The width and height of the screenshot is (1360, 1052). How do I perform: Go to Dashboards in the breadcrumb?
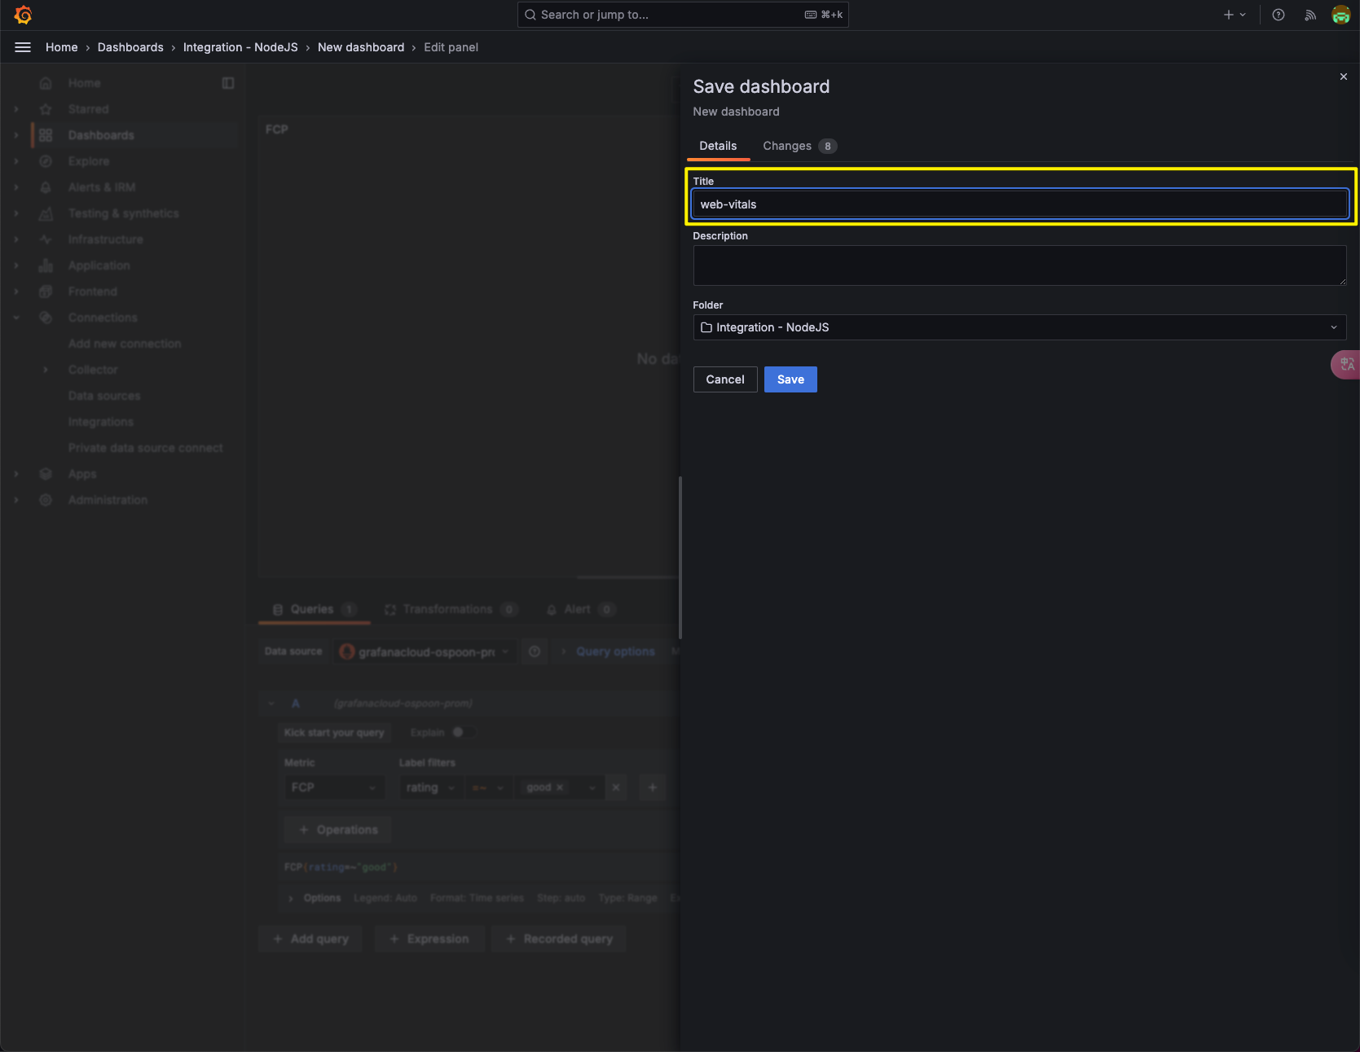point(130,47)
